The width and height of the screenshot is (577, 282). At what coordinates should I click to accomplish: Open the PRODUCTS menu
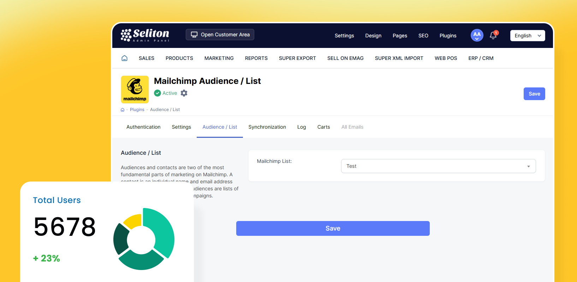point(179,58)
